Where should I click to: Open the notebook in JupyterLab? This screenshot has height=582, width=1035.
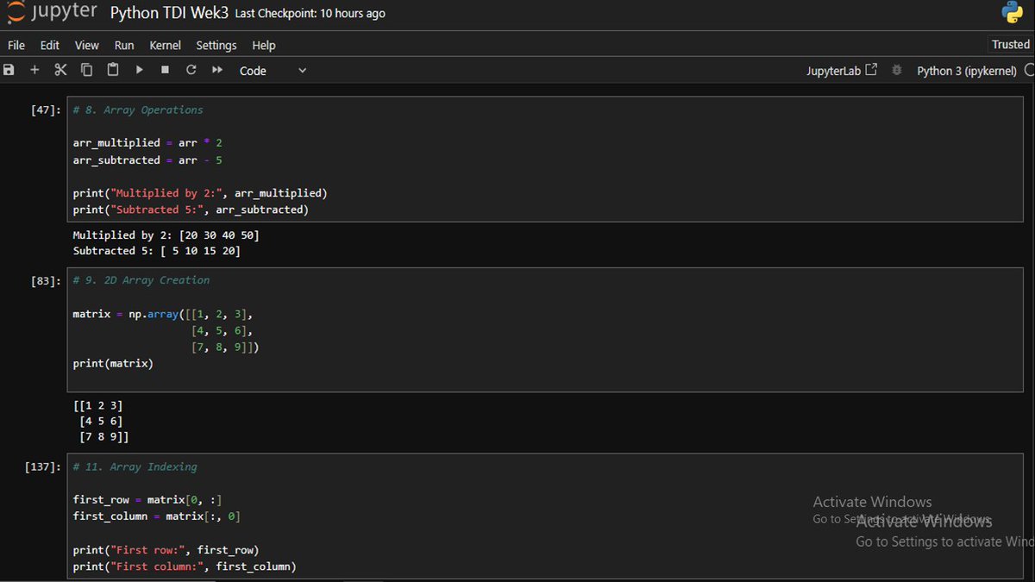point(841,71)
